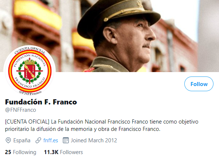Open the round profile avatar logo
Viewport: 219px width, 157px height.
(x=29, y=71)
